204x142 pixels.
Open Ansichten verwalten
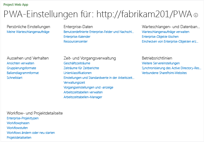(21, 63)
